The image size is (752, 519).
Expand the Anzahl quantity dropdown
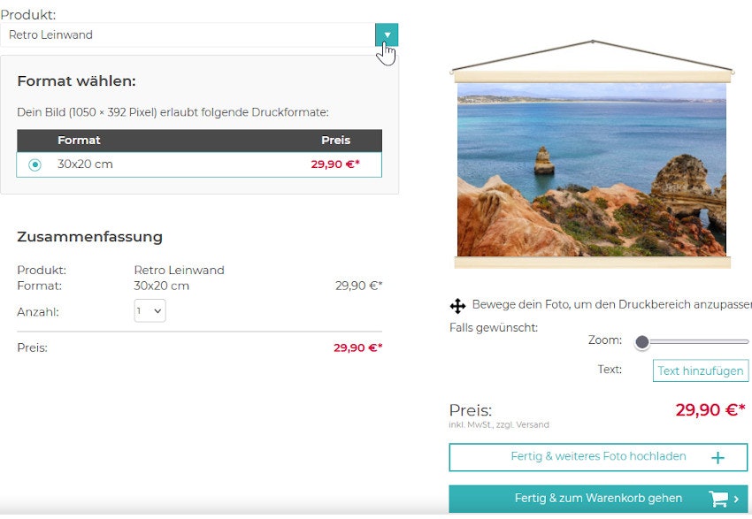tap(150, 311)
